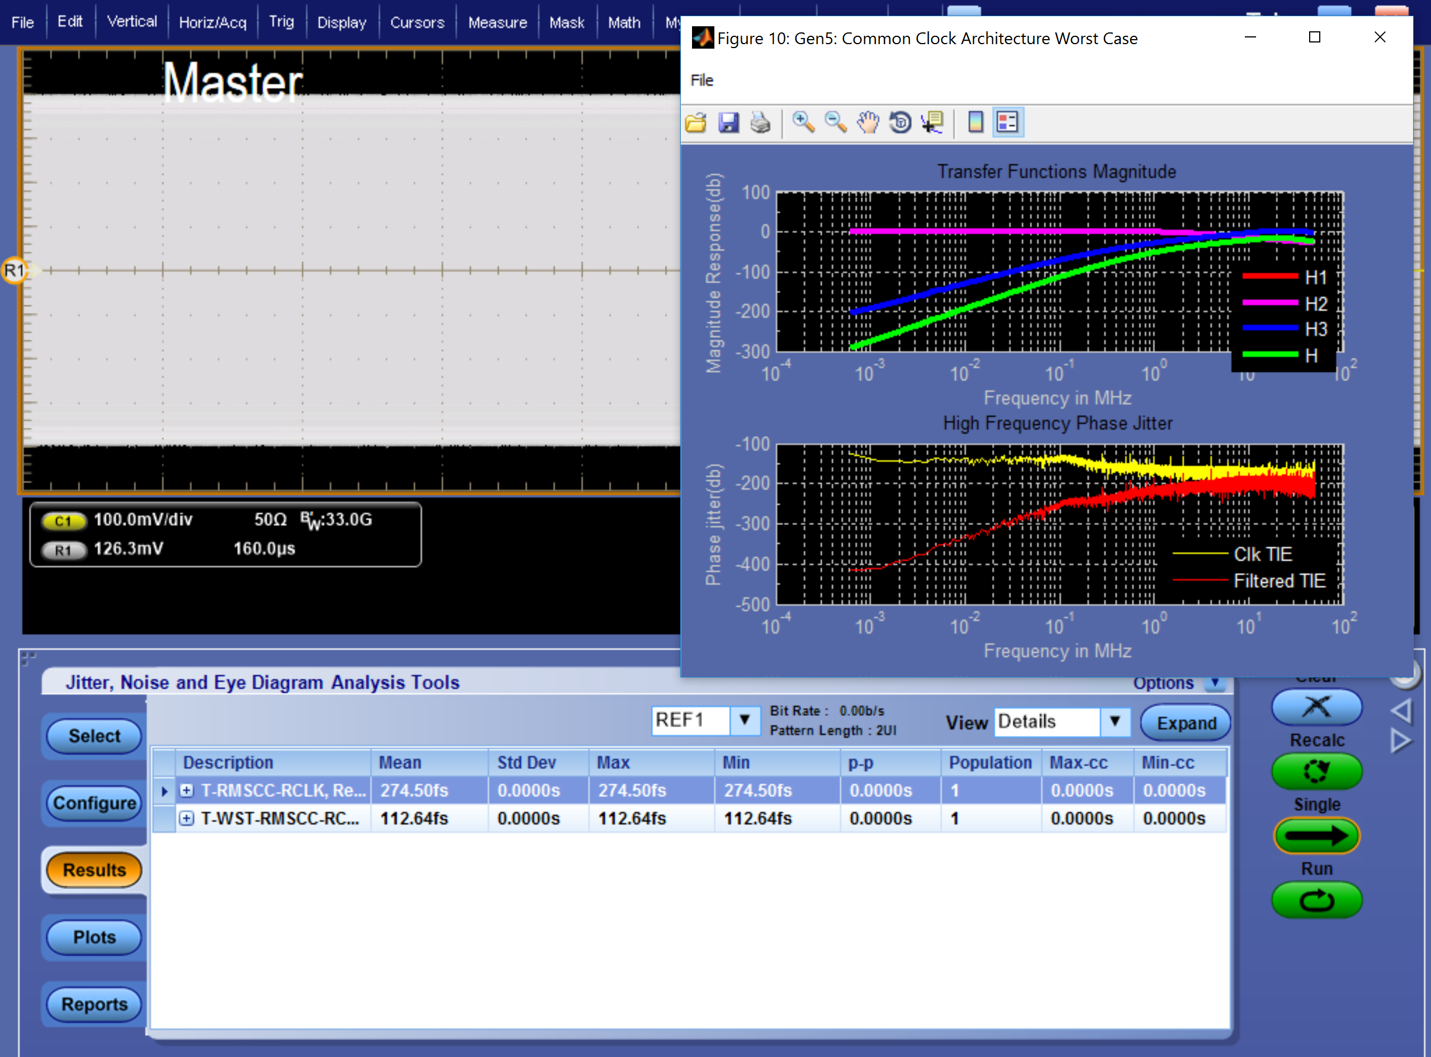
Task: Open the Horiz/Acq menu
Action: click(x=212, y=22)
